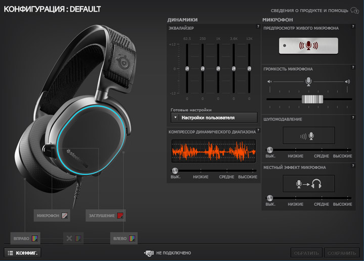
Task: Click the microphone volume slider thumb
Action: (x=312, y=99)
